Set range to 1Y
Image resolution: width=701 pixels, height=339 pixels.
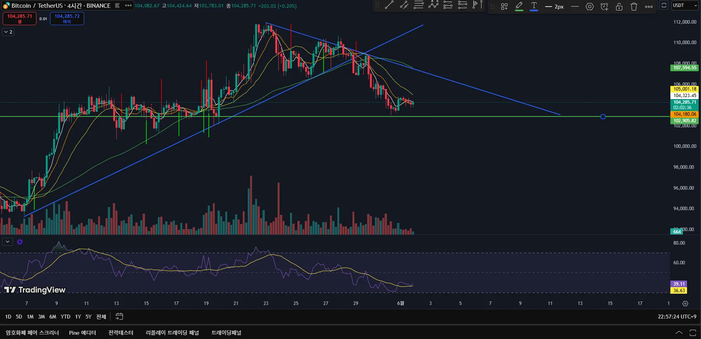(78, 317)
